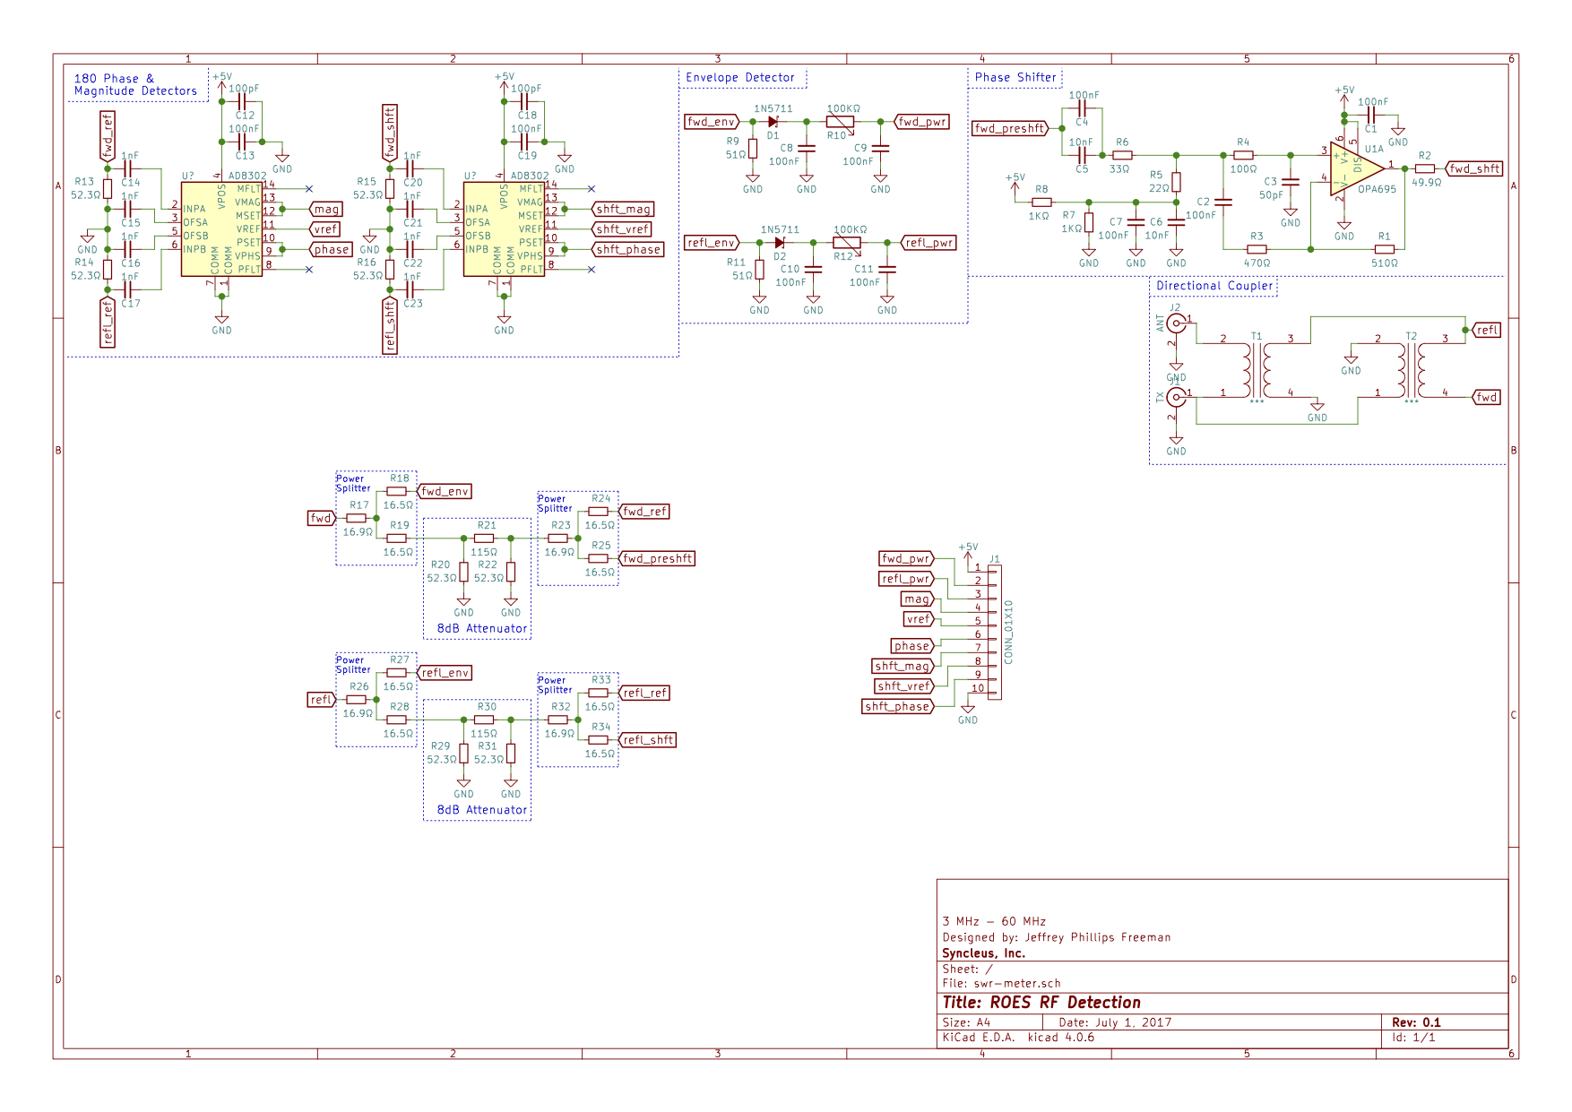The height and width of the screenshot is (1112, 1572).
Task: Select capacitor C3 50pF symbol
Action: pos(1291,182)
